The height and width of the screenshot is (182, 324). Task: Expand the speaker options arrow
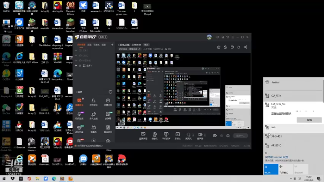coord(205,135)
